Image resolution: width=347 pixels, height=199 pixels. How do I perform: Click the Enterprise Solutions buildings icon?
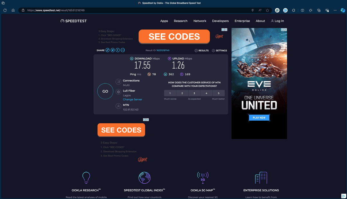(261, 178)
